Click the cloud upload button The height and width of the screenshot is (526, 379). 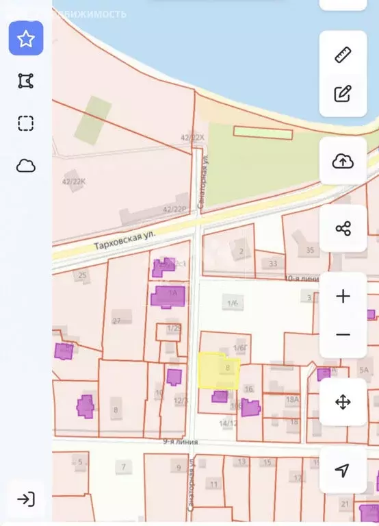coord(343,162)
